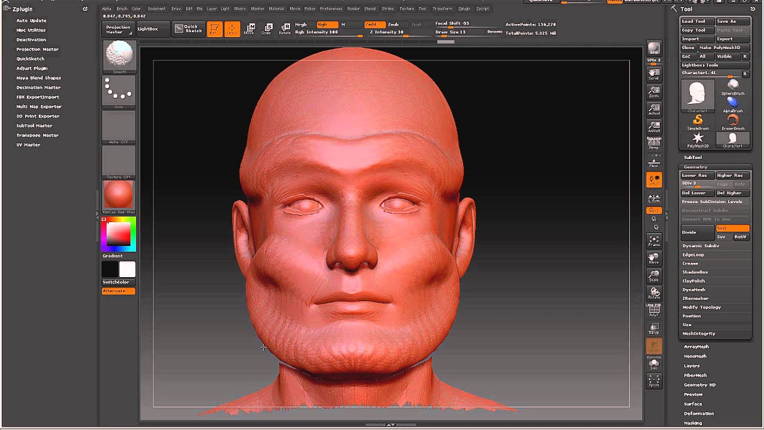Expand the FiberMesh section
The height and width of the screenshot is (430, 764).
695,375
